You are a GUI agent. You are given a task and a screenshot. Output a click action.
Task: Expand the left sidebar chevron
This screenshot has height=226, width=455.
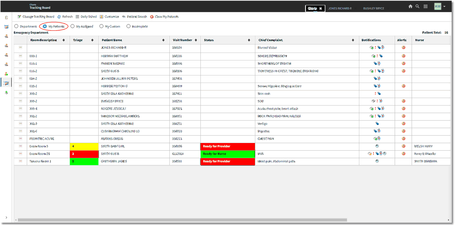pyautogui.click(x=6, y=218)
